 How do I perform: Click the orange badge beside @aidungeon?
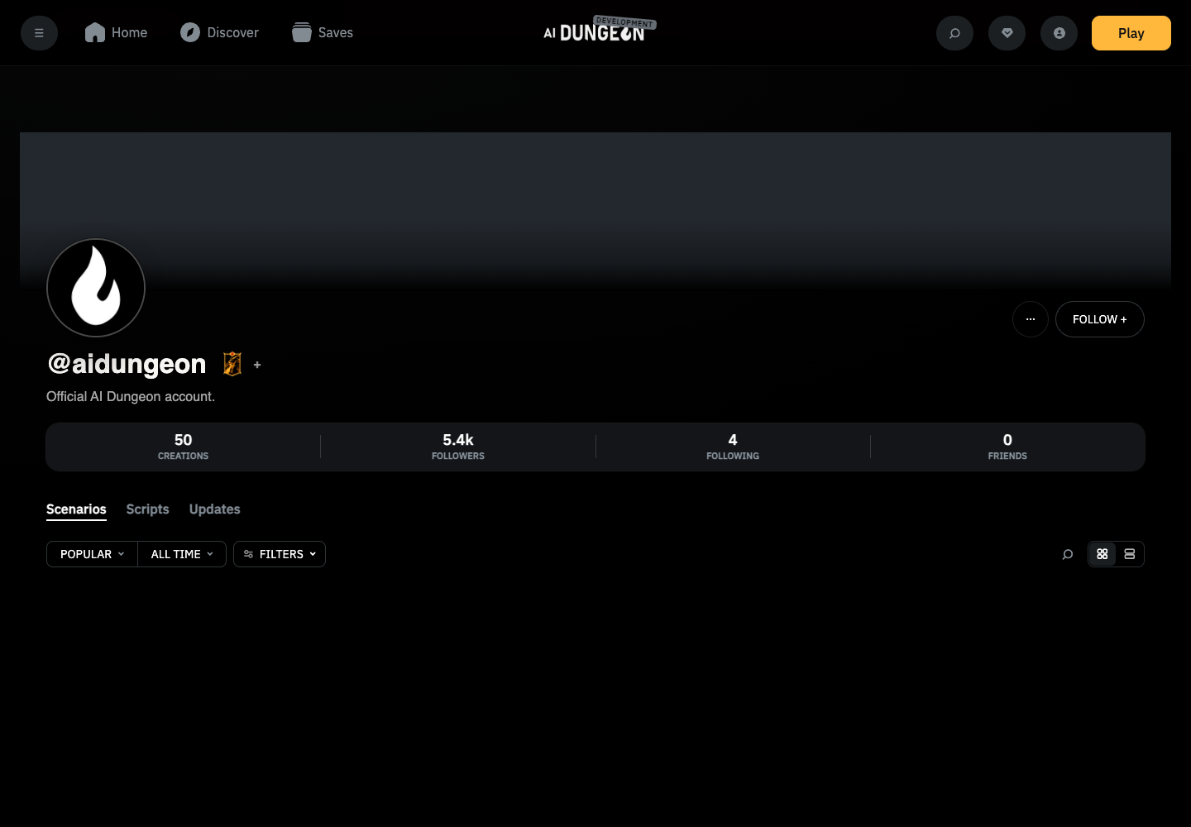coord(232,364)
